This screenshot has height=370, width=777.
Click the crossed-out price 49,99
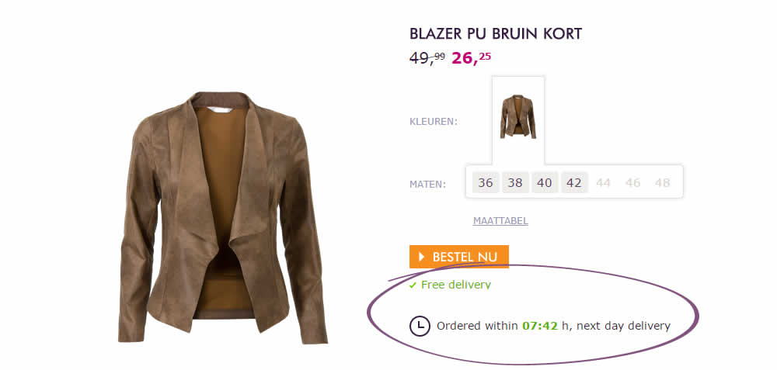point(427,57)
